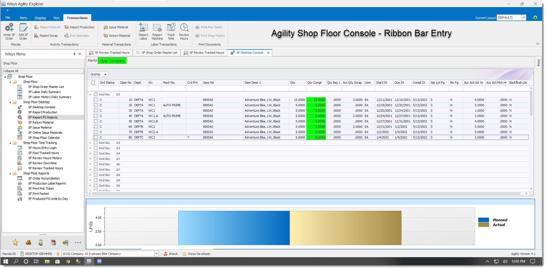Click the blue Planned legend swatch
The width and height of the screenshot is (546, 269).
483,220
